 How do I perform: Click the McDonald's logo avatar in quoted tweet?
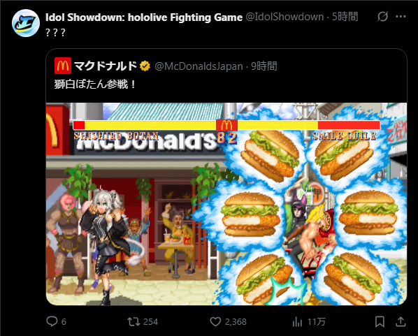63,66
